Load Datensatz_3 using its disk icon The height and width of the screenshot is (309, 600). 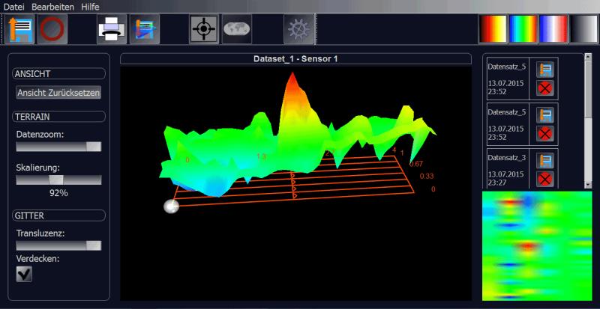545,160
